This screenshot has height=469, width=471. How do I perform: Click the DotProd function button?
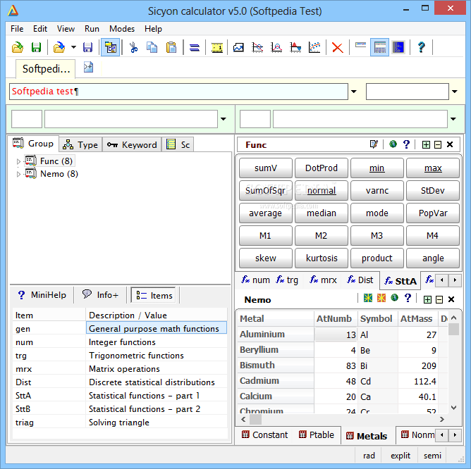tap(322, 168)
